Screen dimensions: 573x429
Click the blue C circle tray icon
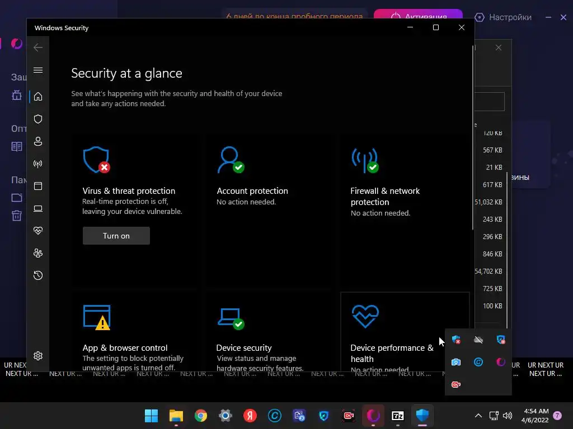click(x=478, y=362)
